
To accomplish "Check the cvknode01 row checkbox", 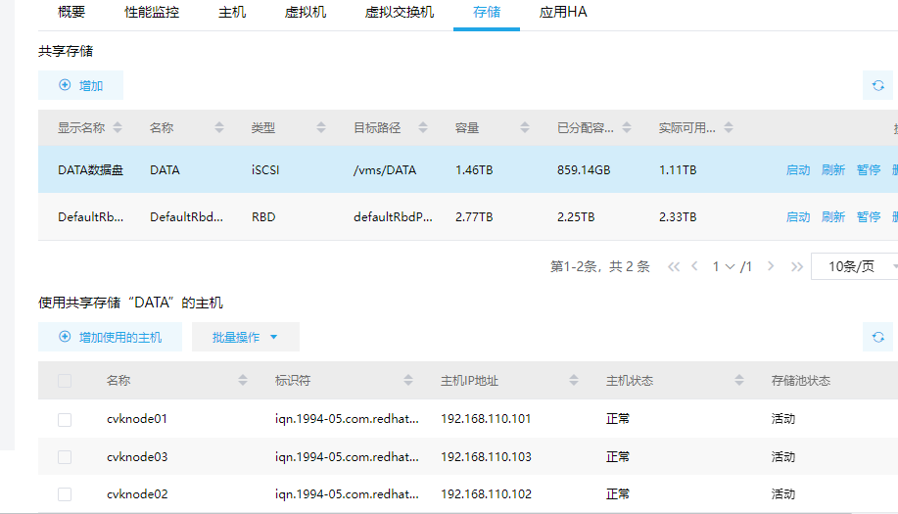I will click(x=65, y=419).
